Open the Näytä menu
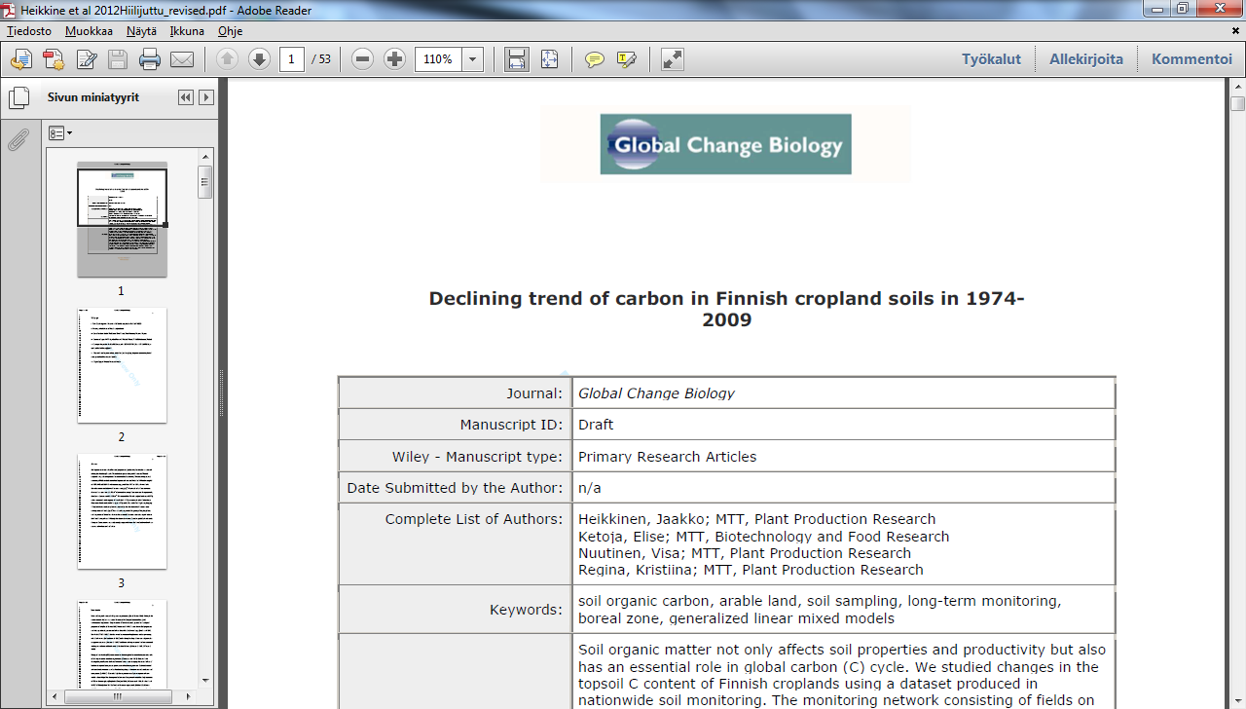The width and height of the screenshot is (1246, 709). point(141,31)
